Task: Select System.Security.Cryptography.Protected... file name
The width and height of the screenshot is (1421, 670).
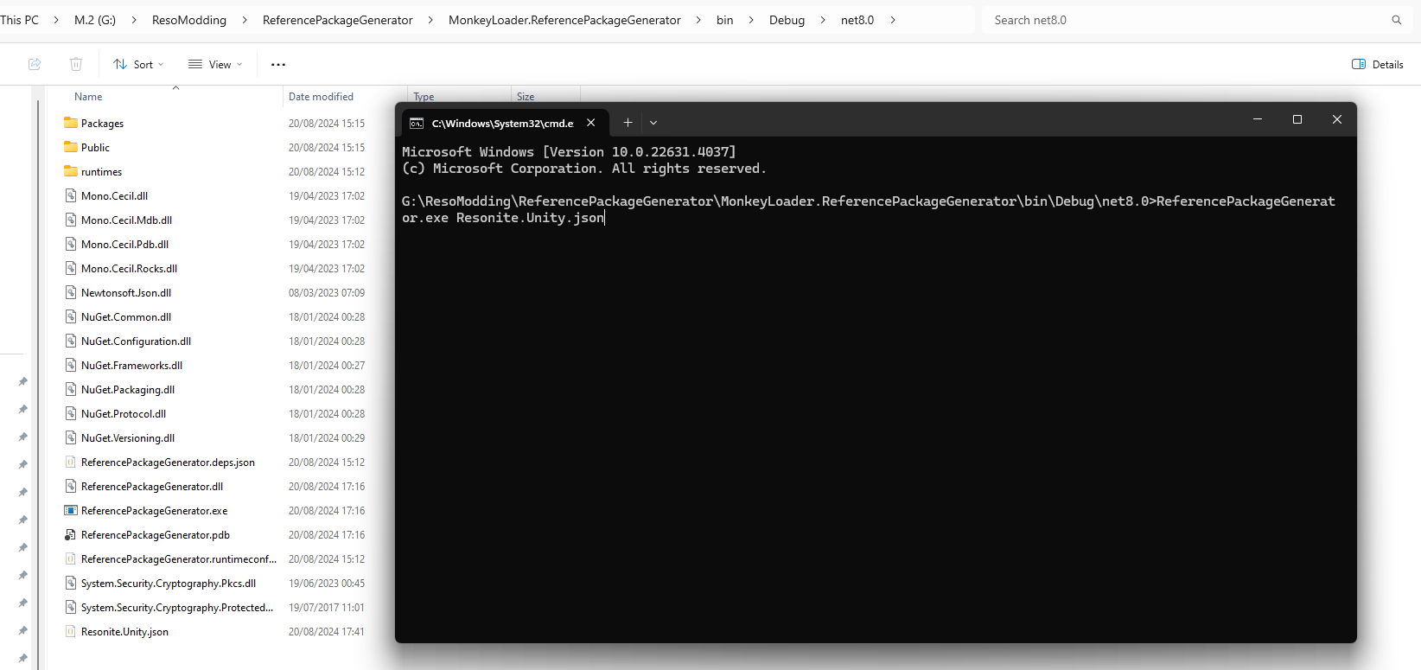Action: tap(177, 608)
